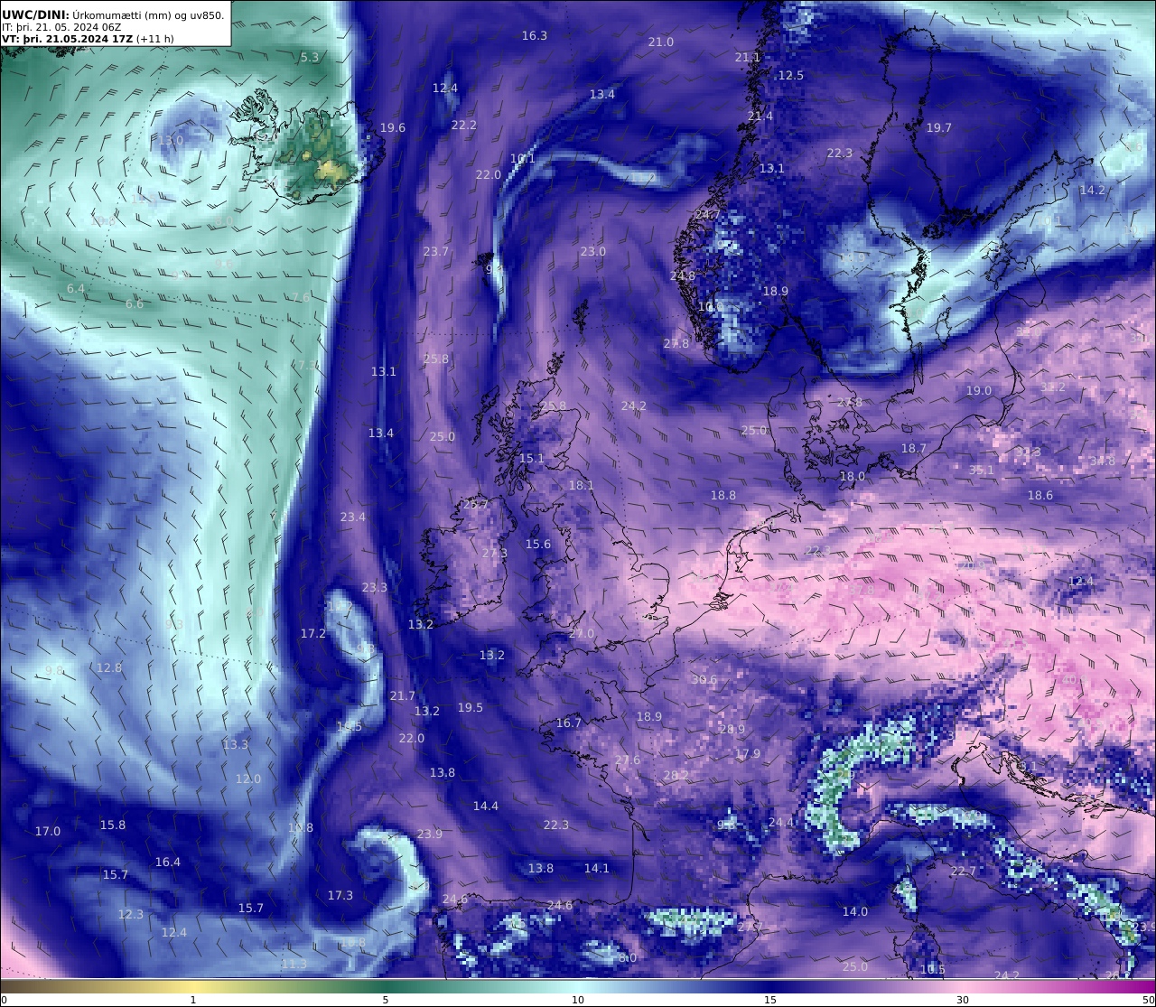The height and width of the screenshot is (1007, 1156).
Task: Click the map value 17.9
Action: [748, 754]
